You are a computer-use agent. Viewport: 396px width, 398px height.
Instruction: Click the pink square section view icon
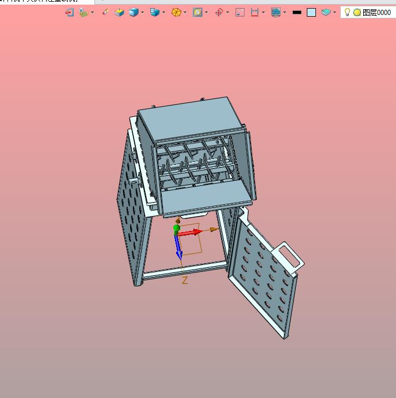(x=240, y=12)
